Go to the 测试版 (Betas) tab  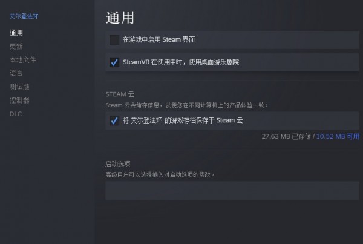(x=19, y=87)
